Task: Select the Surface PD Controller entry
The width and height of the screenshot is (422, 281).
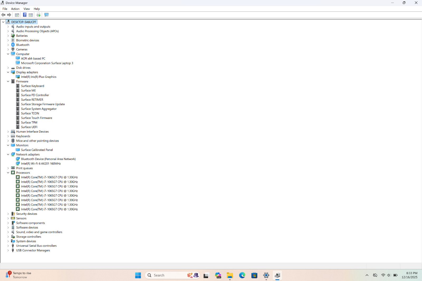Action: 35,95
